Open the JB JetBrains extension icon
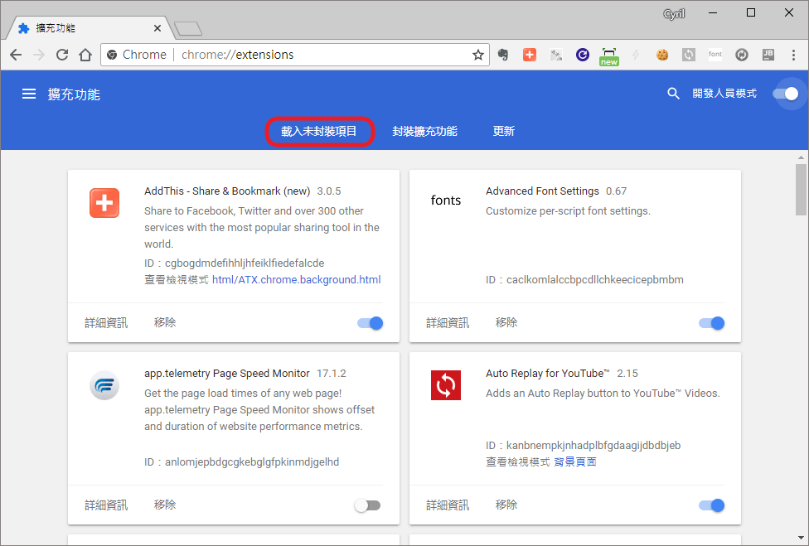The image size is (809, 546). 768,55
